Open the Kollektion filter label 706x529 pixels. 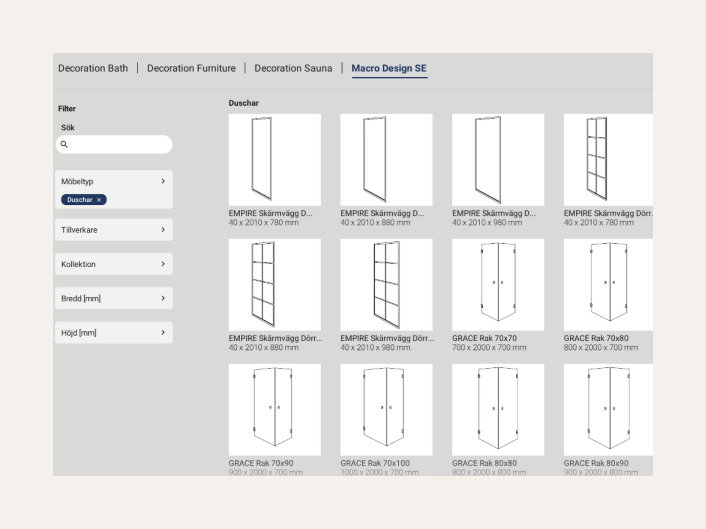click(x=78, y=264)
